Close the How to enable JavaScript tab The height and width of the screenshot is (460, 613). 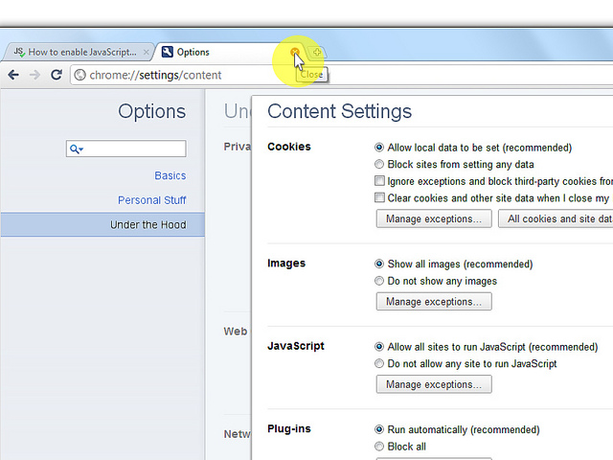(x=146, y=52)
